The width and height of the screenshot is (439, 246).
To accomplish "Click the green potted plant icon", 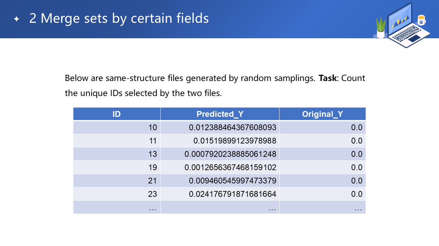I will pos(381,27).
